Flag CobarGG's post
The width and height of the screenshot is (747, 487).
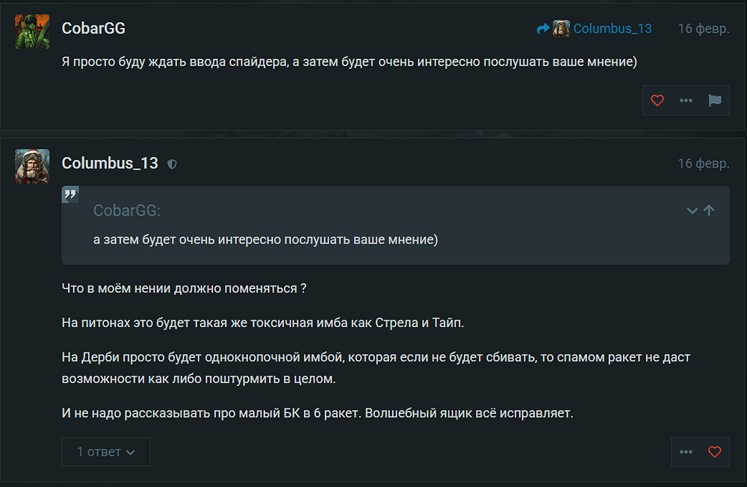[715, 101]
